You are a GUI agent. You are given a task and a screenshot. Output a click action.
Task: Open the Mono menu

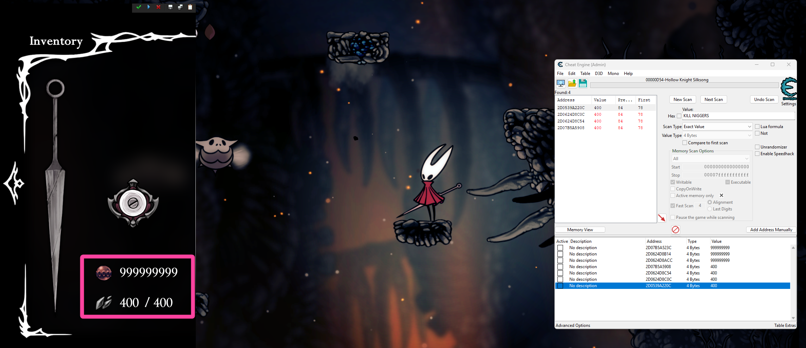(613, 74)
